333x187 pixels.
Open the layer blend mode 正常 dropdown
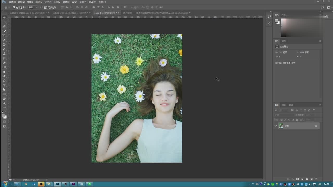[284, 115]
